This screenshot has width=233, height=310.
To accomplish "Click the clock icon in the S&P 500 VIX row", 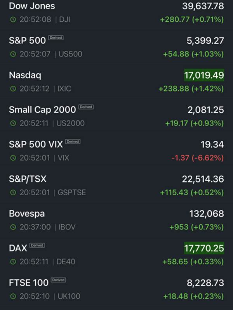I will tap(13, 158).
